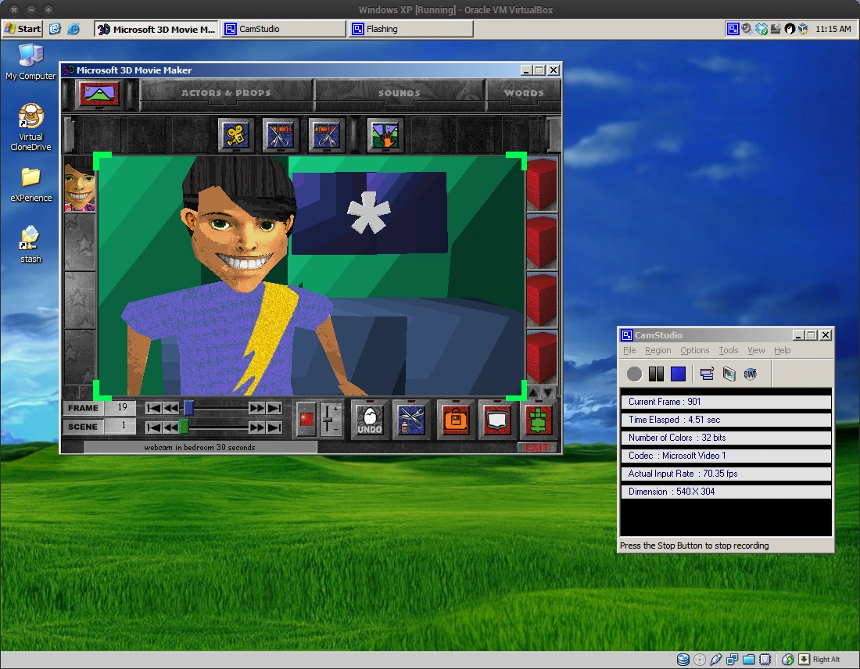Click the second film-strip scissors tool

[326, 135]
